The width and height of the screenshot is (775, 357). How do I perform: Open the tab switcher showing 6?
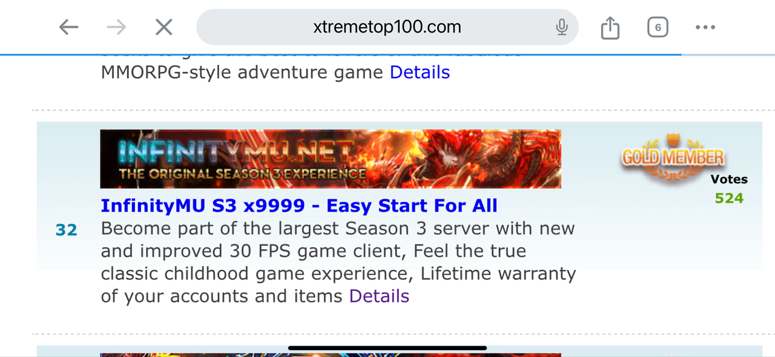658,28
